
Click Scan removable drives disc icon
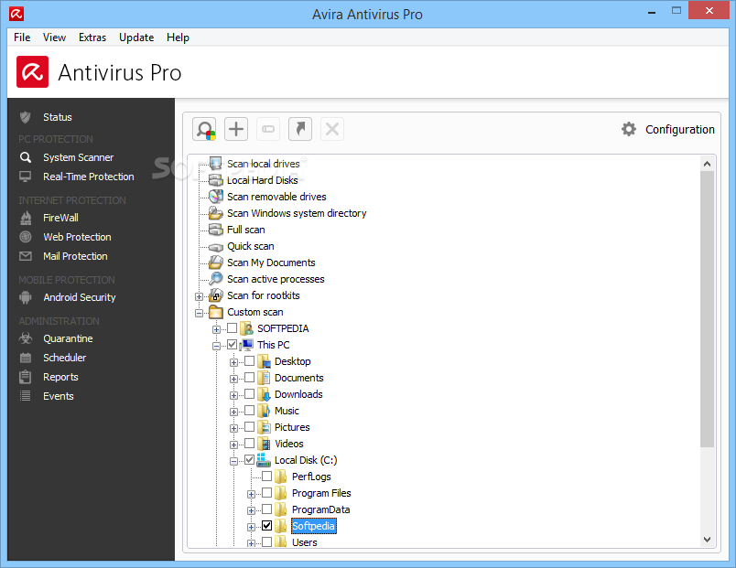[215, 196]
